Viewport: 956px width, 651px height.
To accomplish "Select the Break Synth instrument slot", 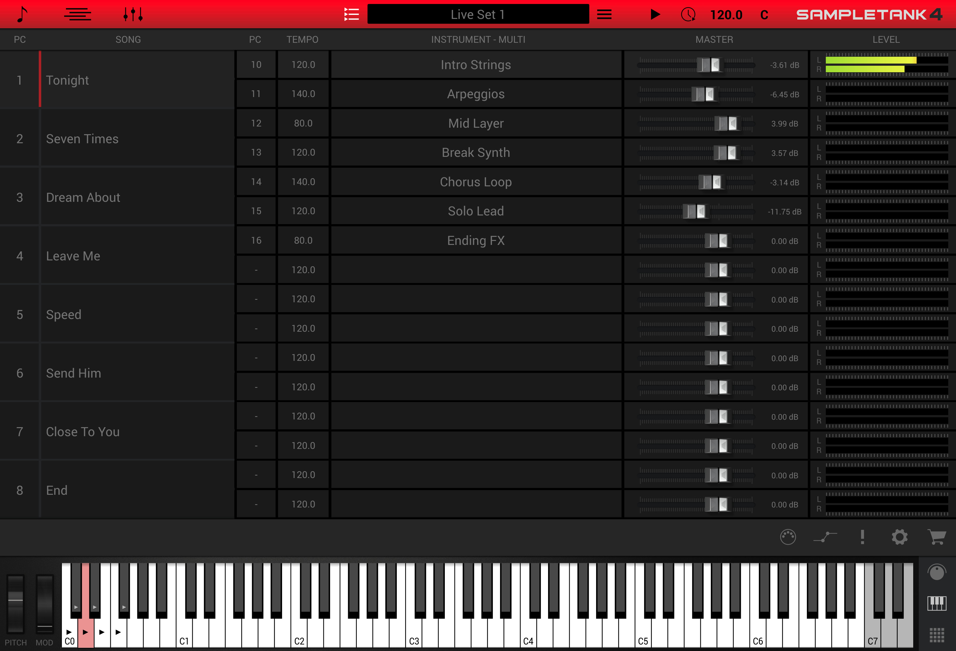I will 476,152.
